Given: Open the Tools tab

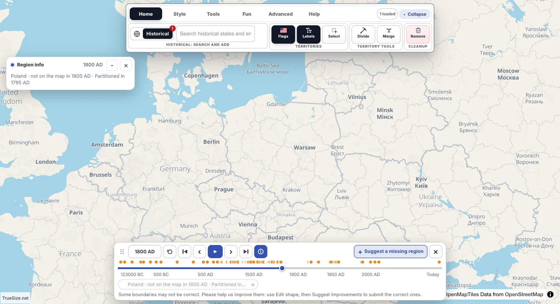Looking at the screenshot, I should pyautogui.click(x=213, y=14).
